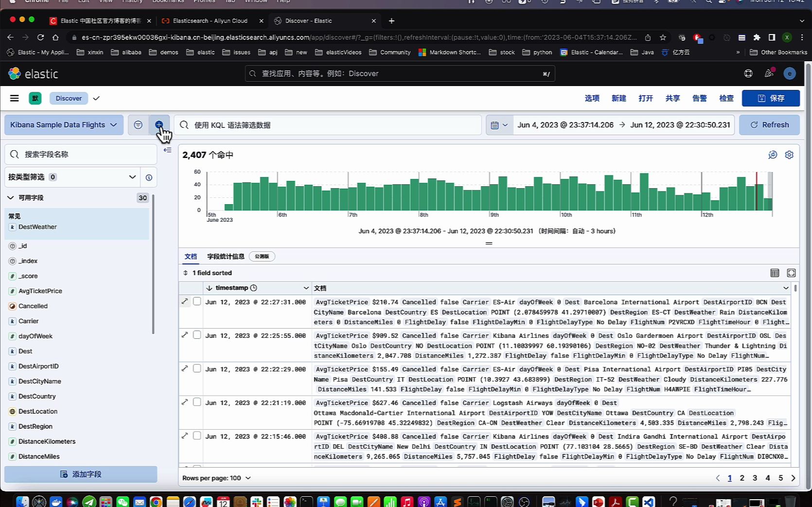The width and height of the screenshot is (812, 507).
Task: Click the space avatar icon
Action: pos(35,98)
